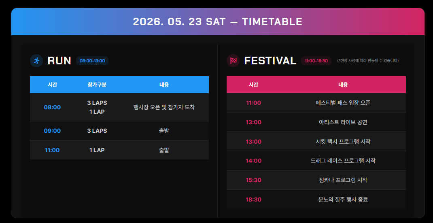The height and width of the screenshot is (223, 433).
Task: Select the 08:00 행사장 오픈 row
Action: tap(119, 107)
